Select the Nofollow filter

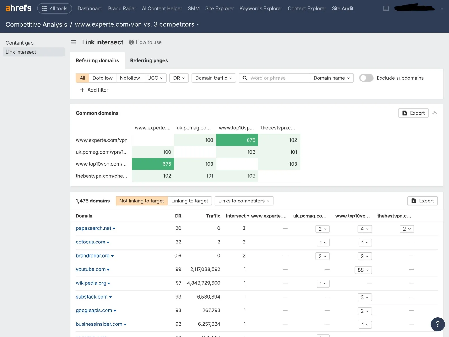coord(130,78)
